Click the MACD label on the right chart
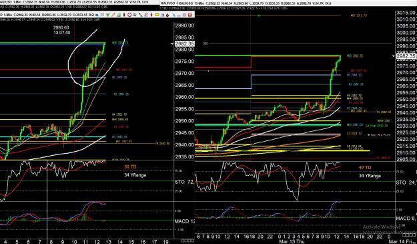 pos(403,219)
